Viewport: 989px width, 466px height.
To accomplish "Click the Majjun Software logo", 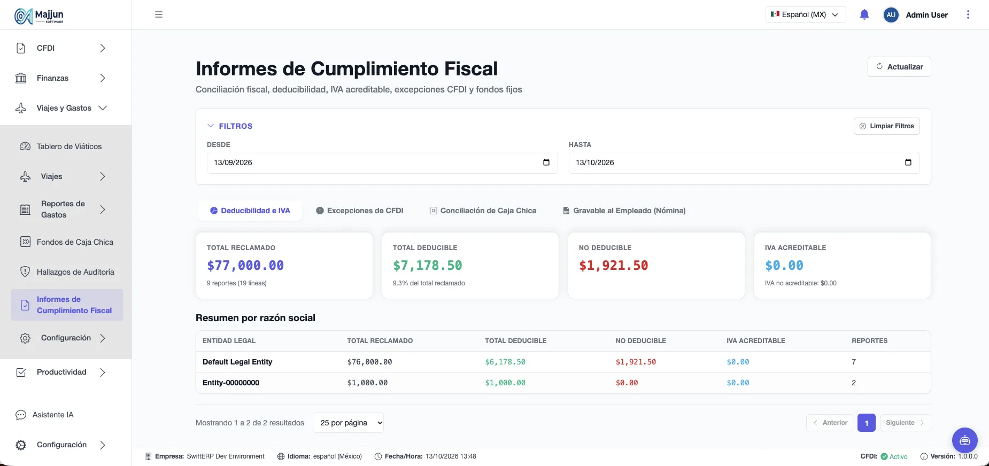I will pyautogui.click(x=39, y=16).
